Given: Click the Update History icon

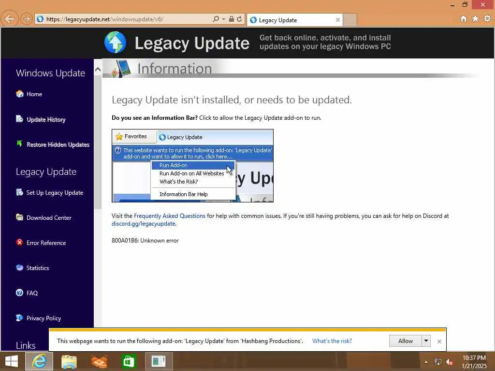Looking at the screenshot, I should tap(19, 119).
